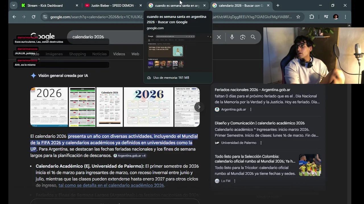
Task: Click the La FM source icon
Action: pos(217,181)
